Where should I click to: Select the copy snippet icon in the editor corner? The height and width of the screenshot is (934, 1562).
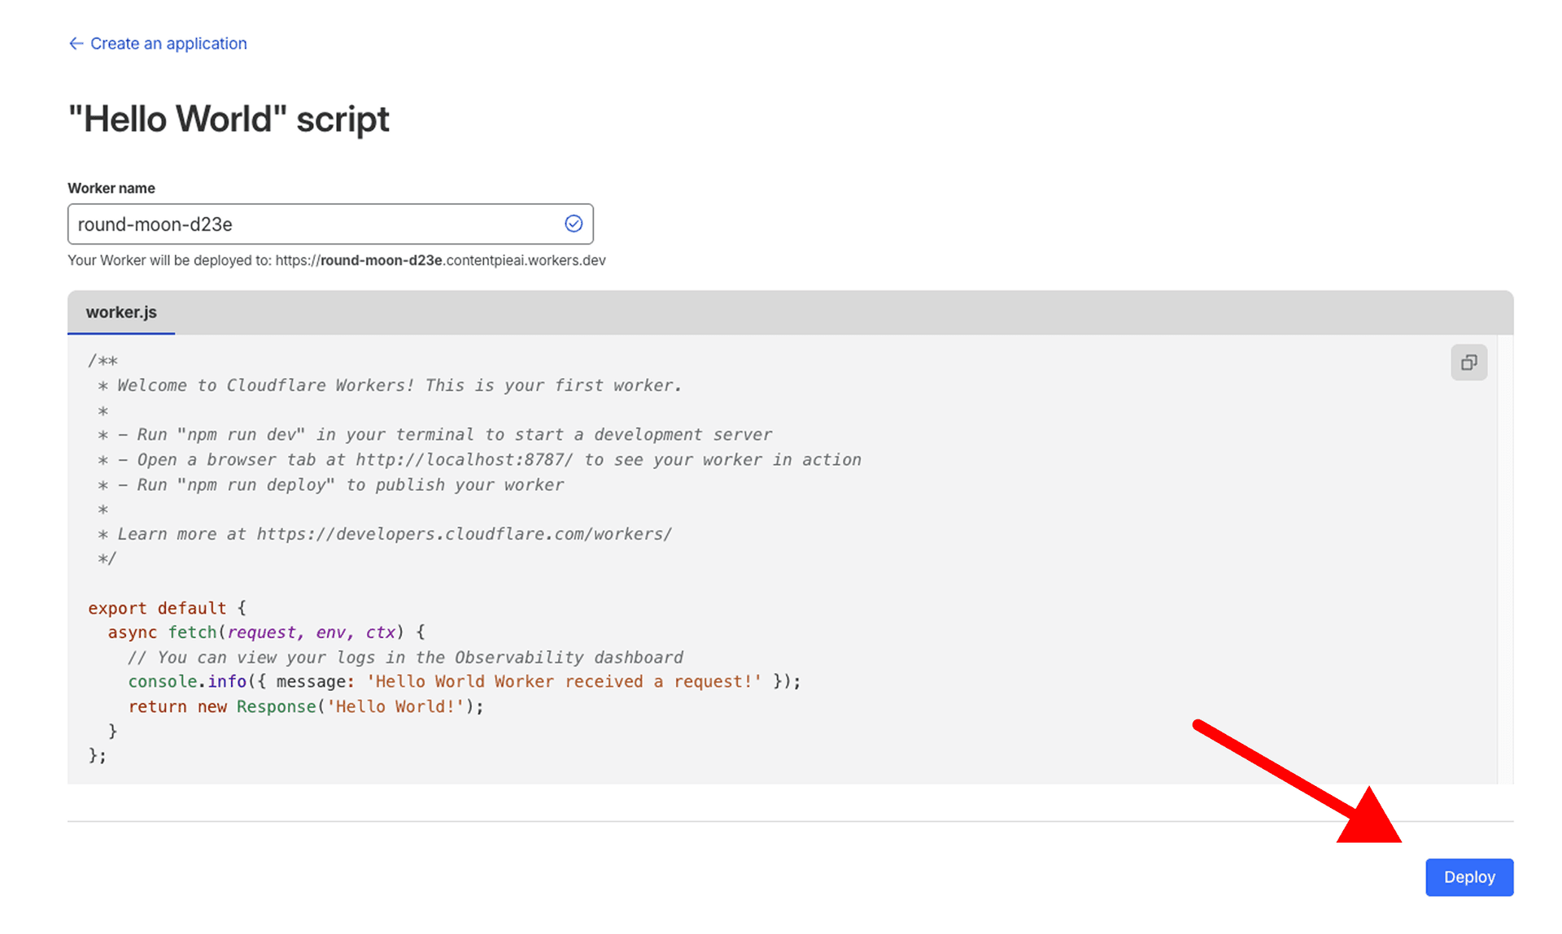coord(1468,363)
